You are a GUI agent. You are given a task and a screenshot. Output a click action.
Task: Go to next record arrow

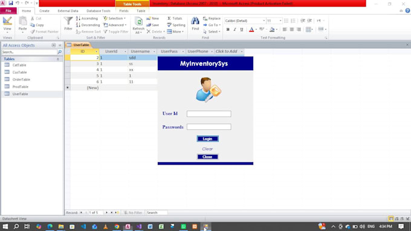click(x=107, y=213)
